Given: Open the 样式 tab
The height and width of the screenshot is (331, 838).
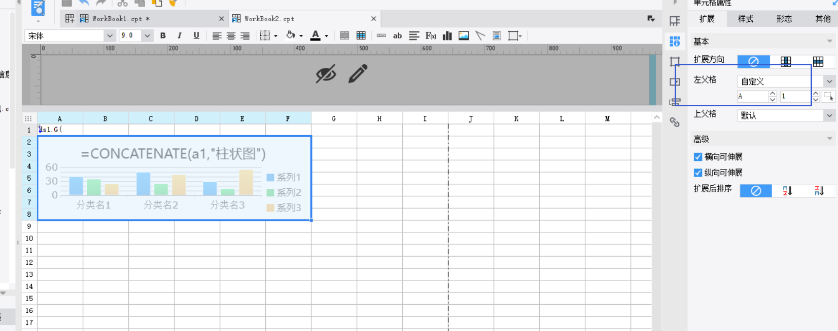Looking at the screenshot, I should coord(745,19).
